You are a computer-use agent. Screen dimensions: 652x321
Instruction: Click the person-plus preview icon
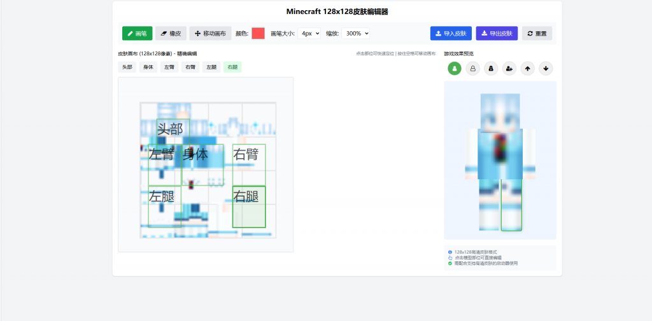tap(509, 69)
